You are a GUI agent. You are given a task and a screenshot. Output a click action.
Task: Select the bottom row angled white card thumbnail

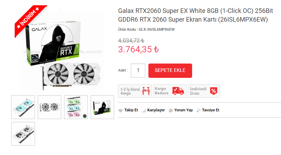[23, 134]
